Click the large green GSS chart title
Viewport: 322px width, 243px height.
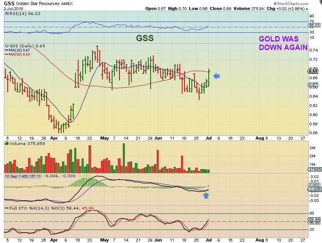[145, 38]
